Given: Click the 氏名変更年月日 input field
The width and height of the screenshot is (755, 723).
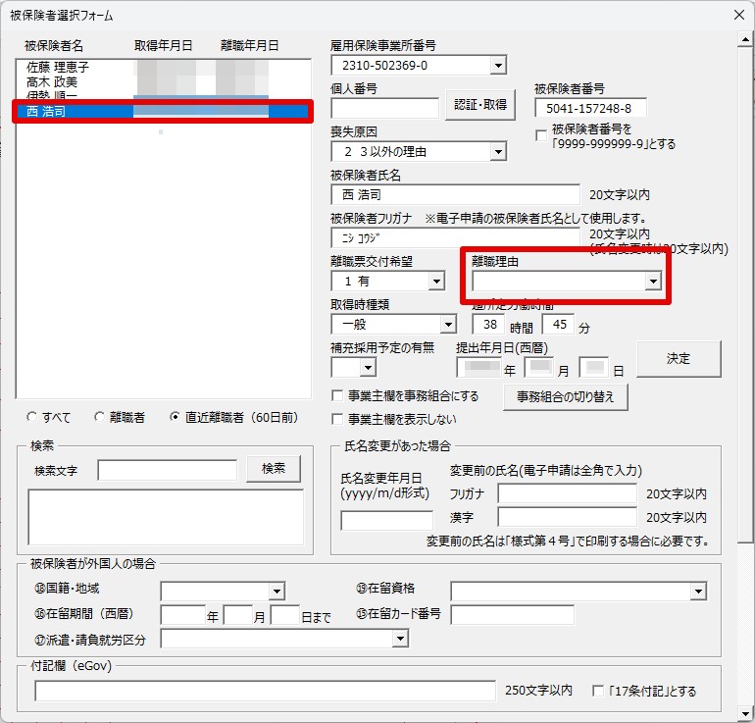Looking at the screenshot, I should [386, 520].
